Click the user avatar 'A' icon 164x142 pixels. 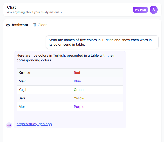154,10
